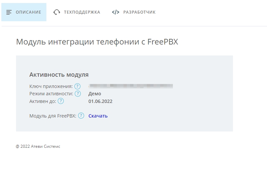Viewport: 267px width, 173px height.
Task: Click the page title about FreePBX integration
Action: (x=97, y=42)
